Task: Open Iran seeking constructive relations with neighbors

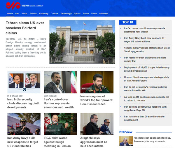Action: (x=145, y=109)
